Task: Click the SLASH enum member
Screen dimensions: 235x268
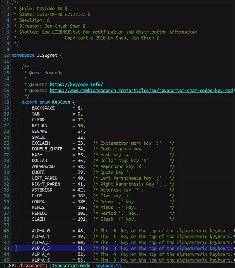Action: click(38, 219)
